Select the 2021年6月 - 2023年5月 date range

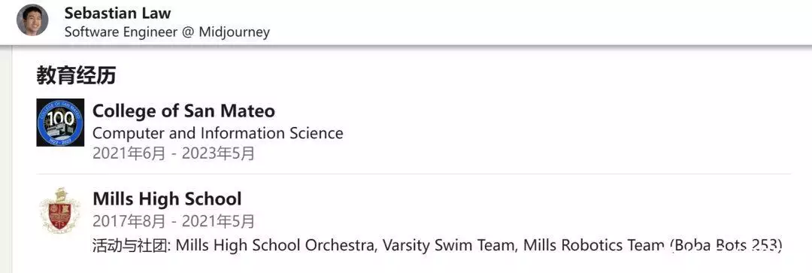click(x=174, y=154)
